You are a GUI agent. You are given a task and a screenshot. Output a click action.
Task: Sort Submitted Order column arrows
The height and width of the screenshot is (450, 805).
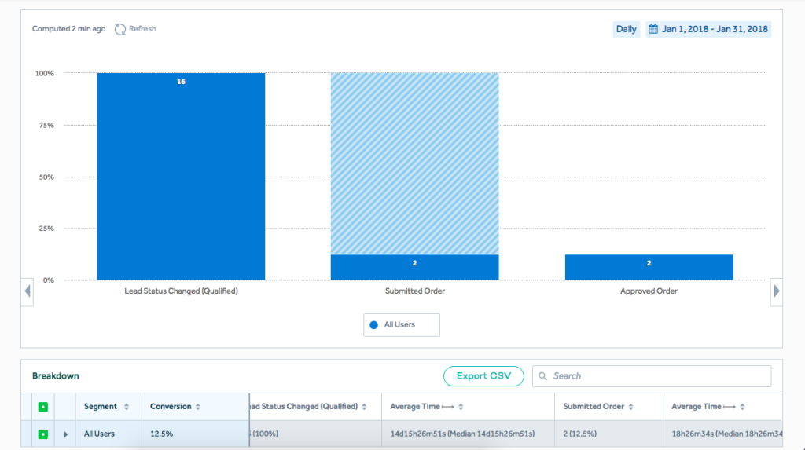[630, 406]
